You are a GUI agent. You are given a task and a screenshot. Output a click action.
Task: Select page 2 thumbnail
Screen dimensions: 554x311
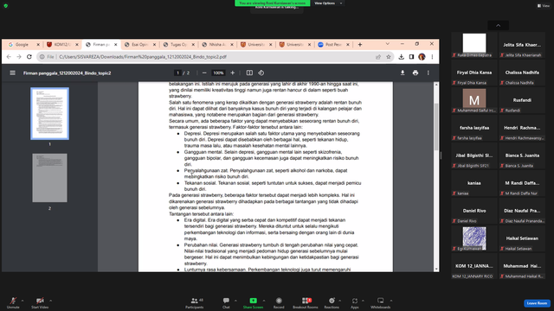click(50, 178)
